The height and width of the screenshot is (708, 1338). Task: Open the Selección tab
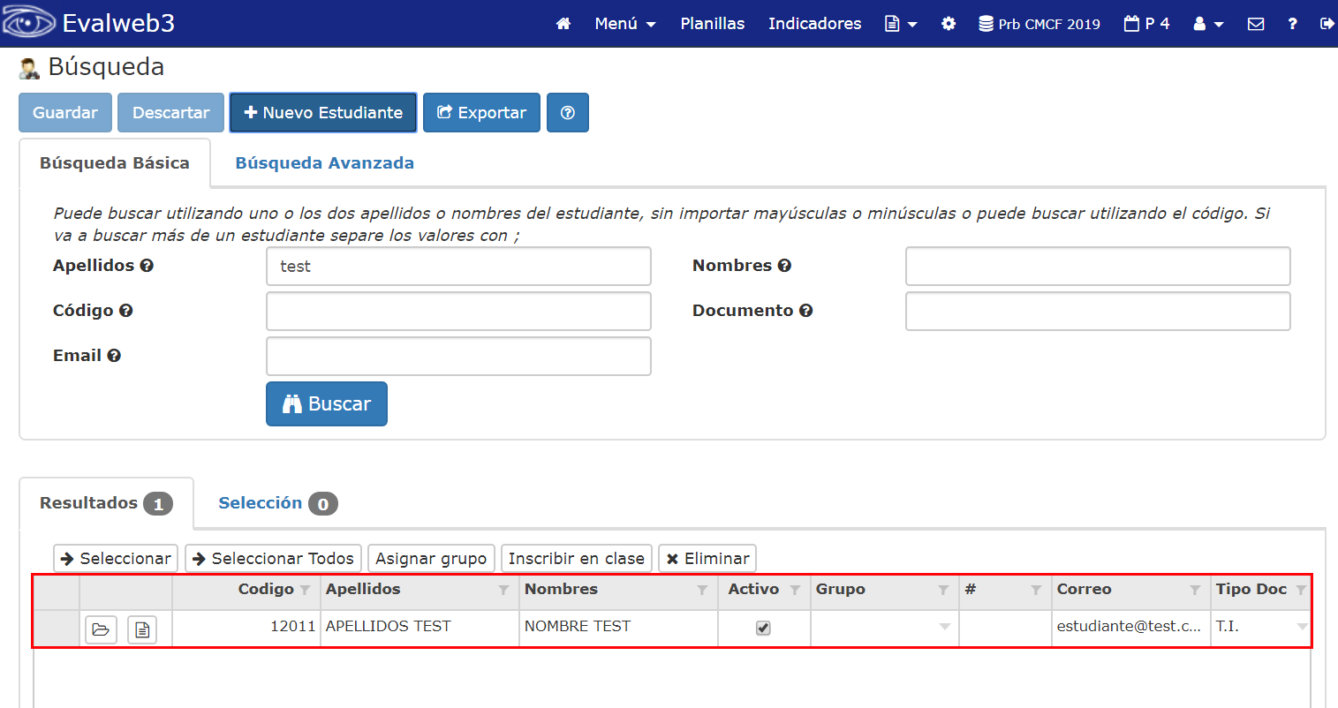coord(277,503)
